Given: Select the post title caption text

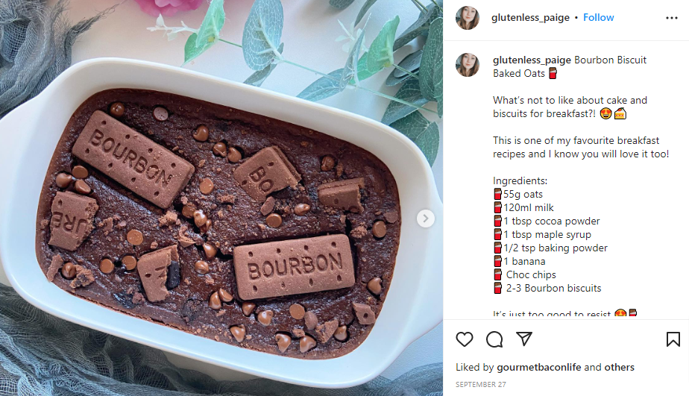Looking at the screenshot, I should point(570,66).
